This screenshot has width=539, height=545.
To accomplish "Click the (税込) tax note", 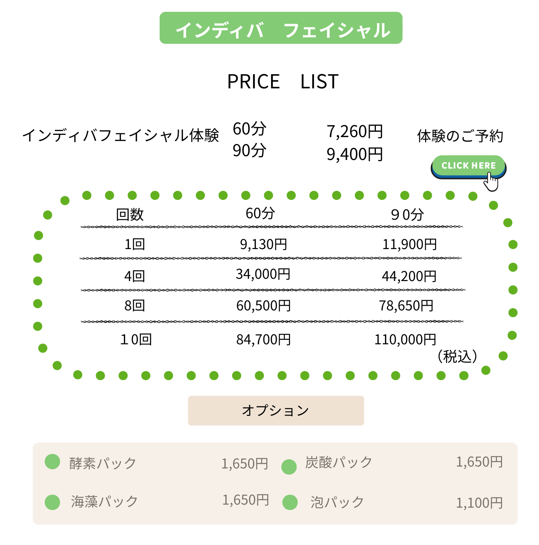I will pos(457,357).
